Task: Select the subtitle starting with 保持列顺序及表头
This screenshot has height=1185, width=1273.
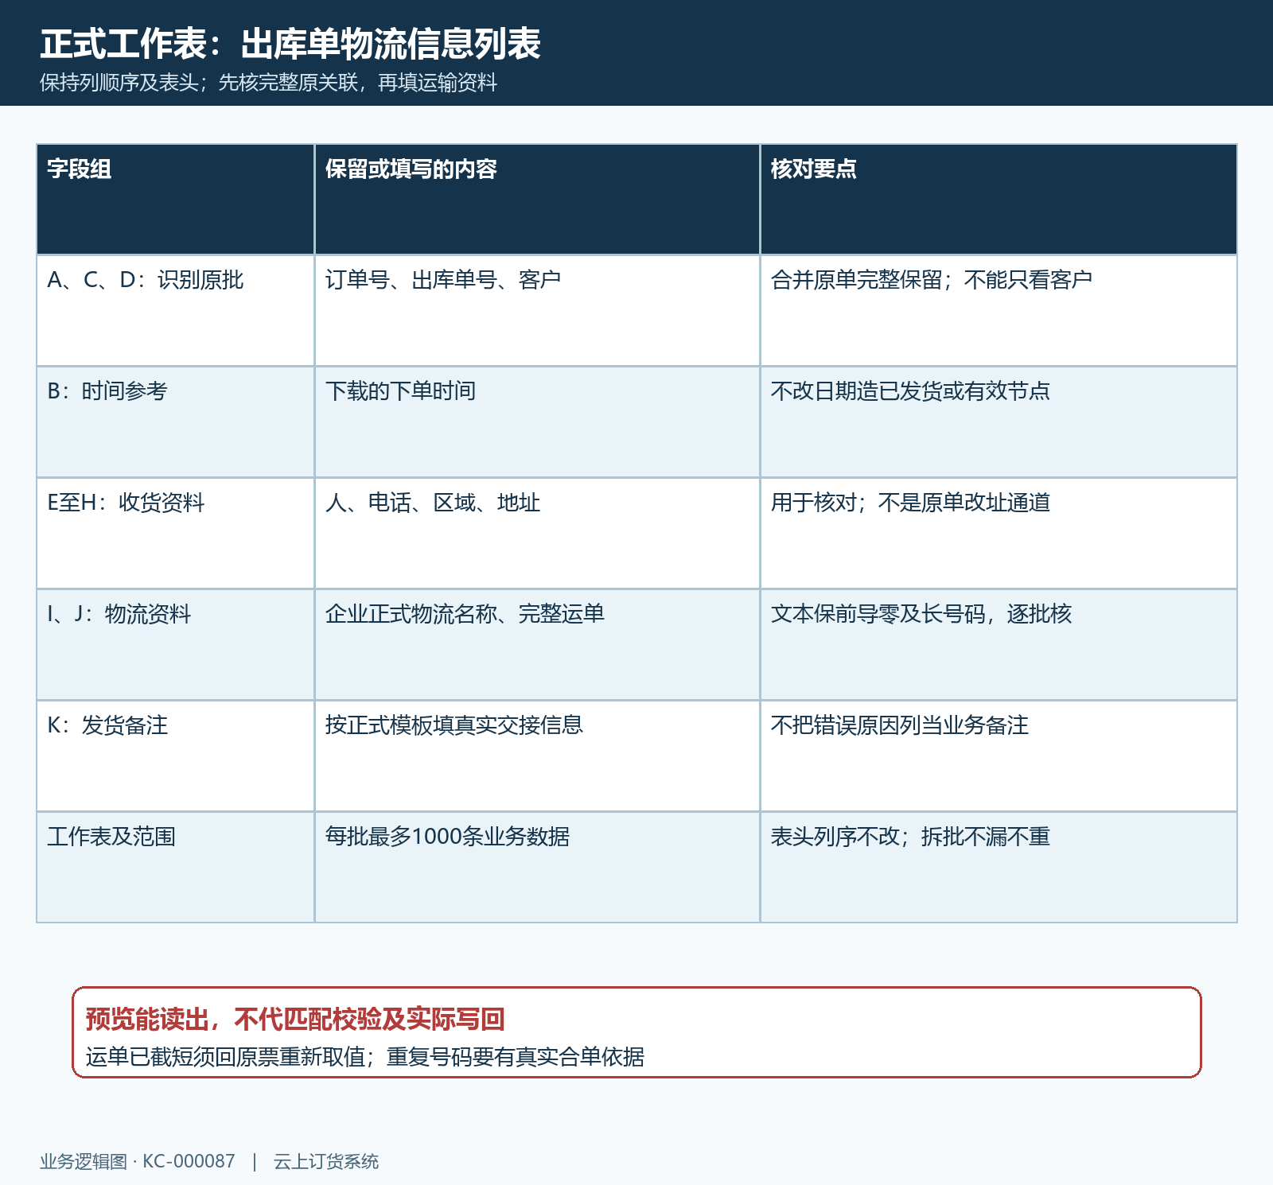Action: click(x=269, y=83)
